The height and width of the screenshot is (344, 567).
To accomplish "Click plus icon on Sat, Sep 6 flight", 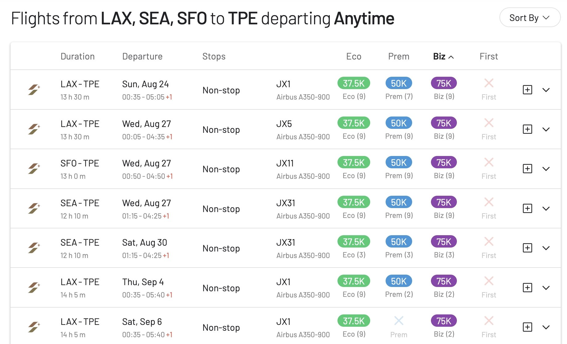I will [x=527, y=327].
